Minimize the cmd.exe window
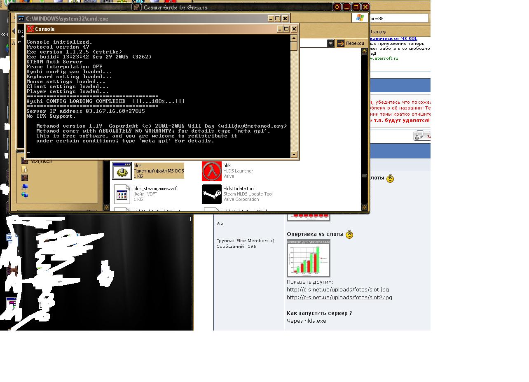529x382 pixels. click(271, 19)
